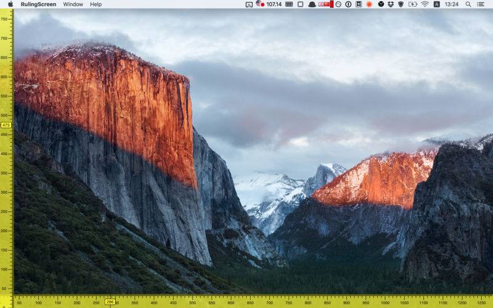Screen dimensions: 493x308
Task: Click the 500 label on horizontal ruler
Action: [x=192, y=303]
